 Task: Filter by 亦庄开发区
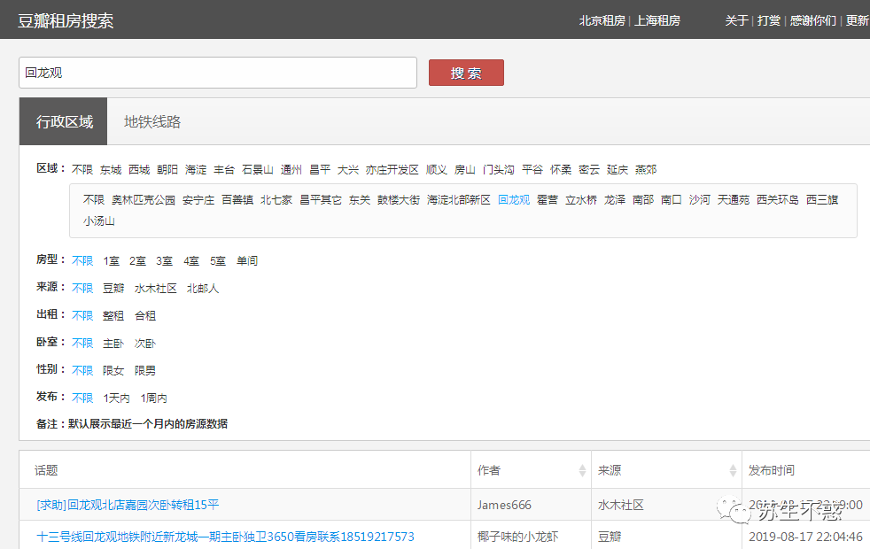392,170
